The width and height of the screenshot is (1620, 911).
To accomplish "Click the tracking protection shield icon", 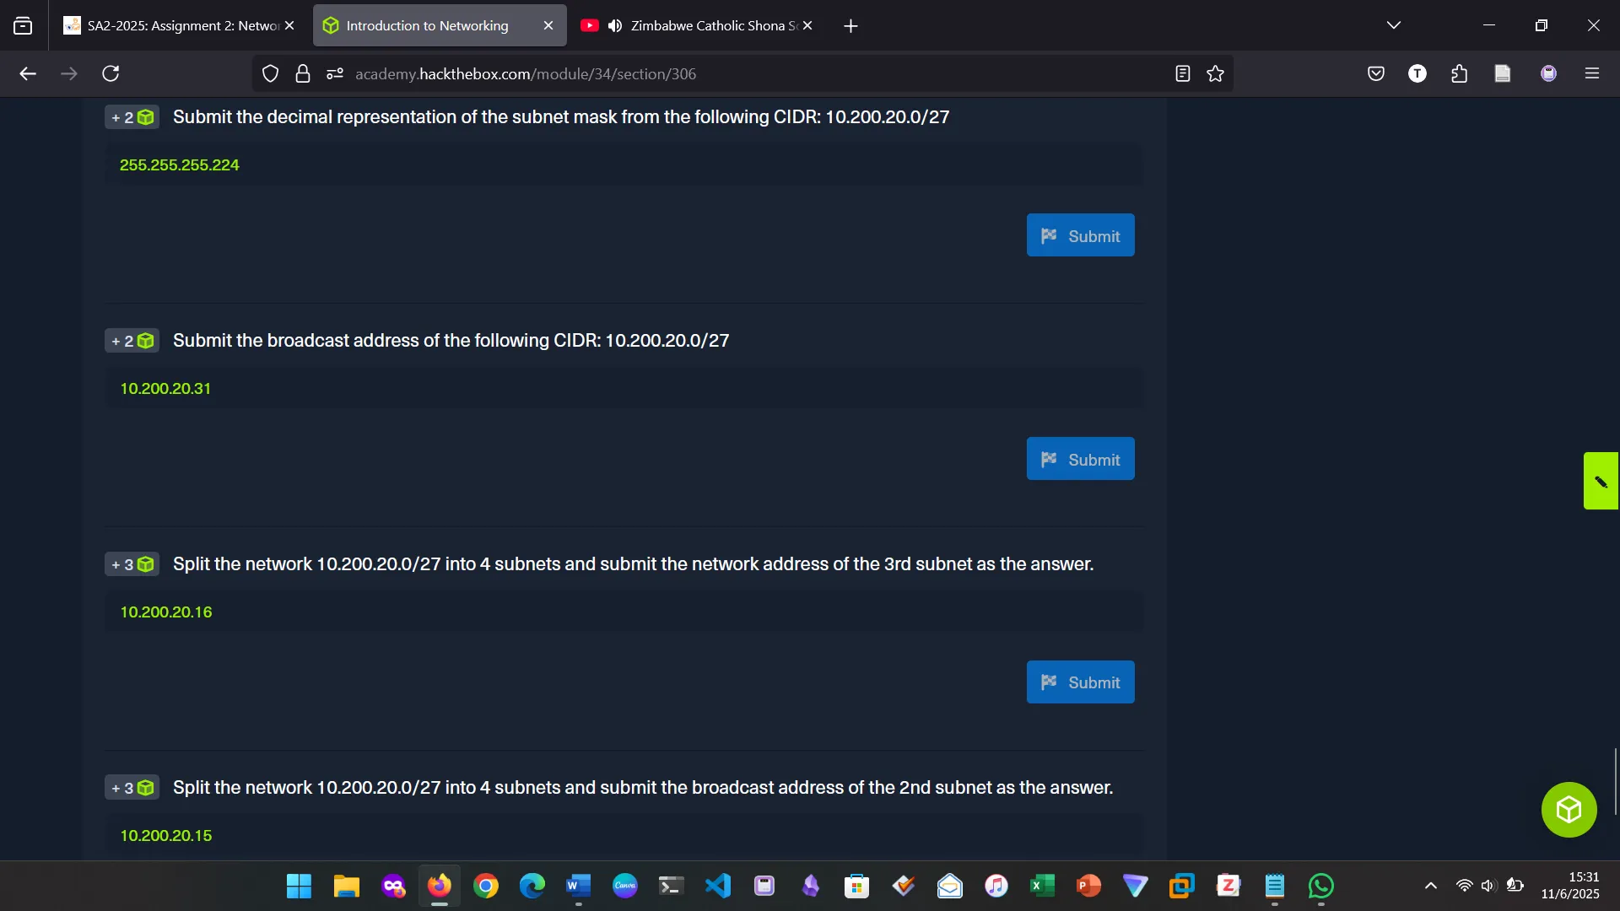I will [270, 73].
